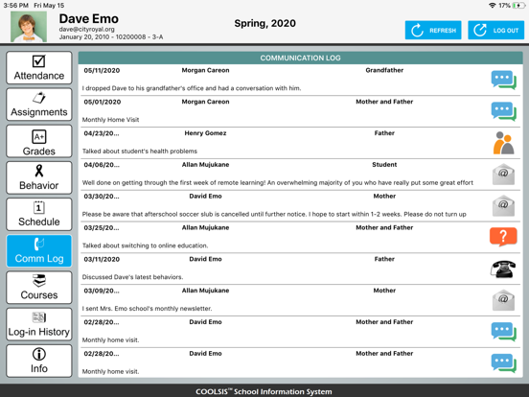Click the Log Out button
This screenshot has width=529, height=397.
(x=496, y=30)
